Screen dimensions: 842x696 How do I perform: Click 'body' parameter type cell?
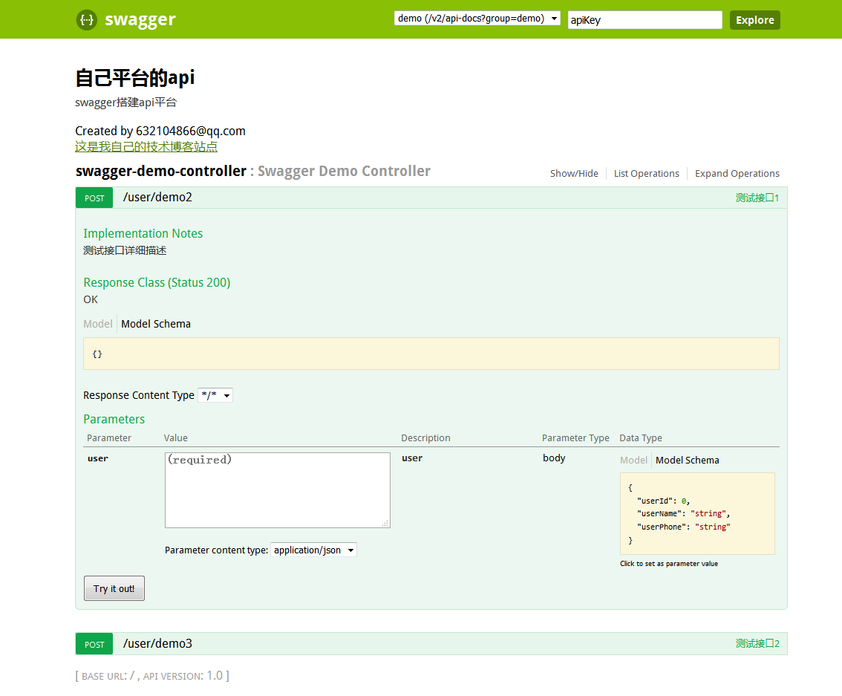pos(554,458)
